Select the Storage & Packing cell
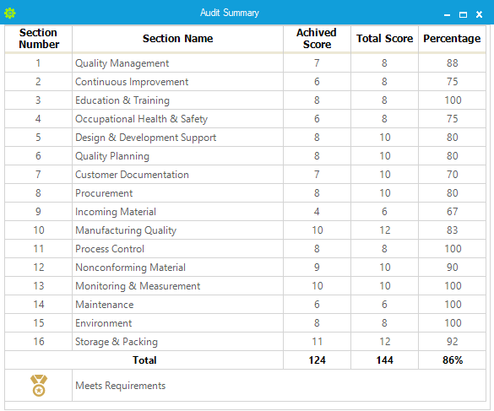The image size is (494, 411). [x=177, y=342]
